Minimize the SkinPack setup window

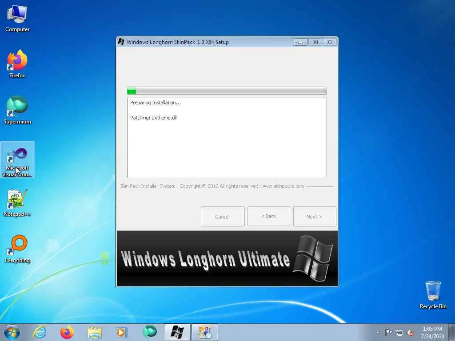click(301, 42)
